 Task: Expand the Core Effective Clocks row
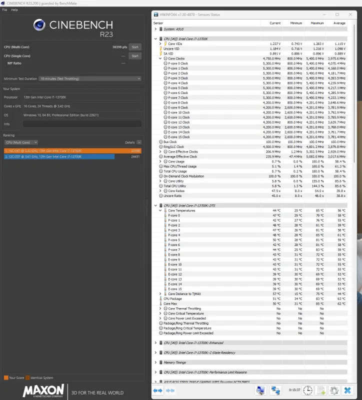(160, 151)
